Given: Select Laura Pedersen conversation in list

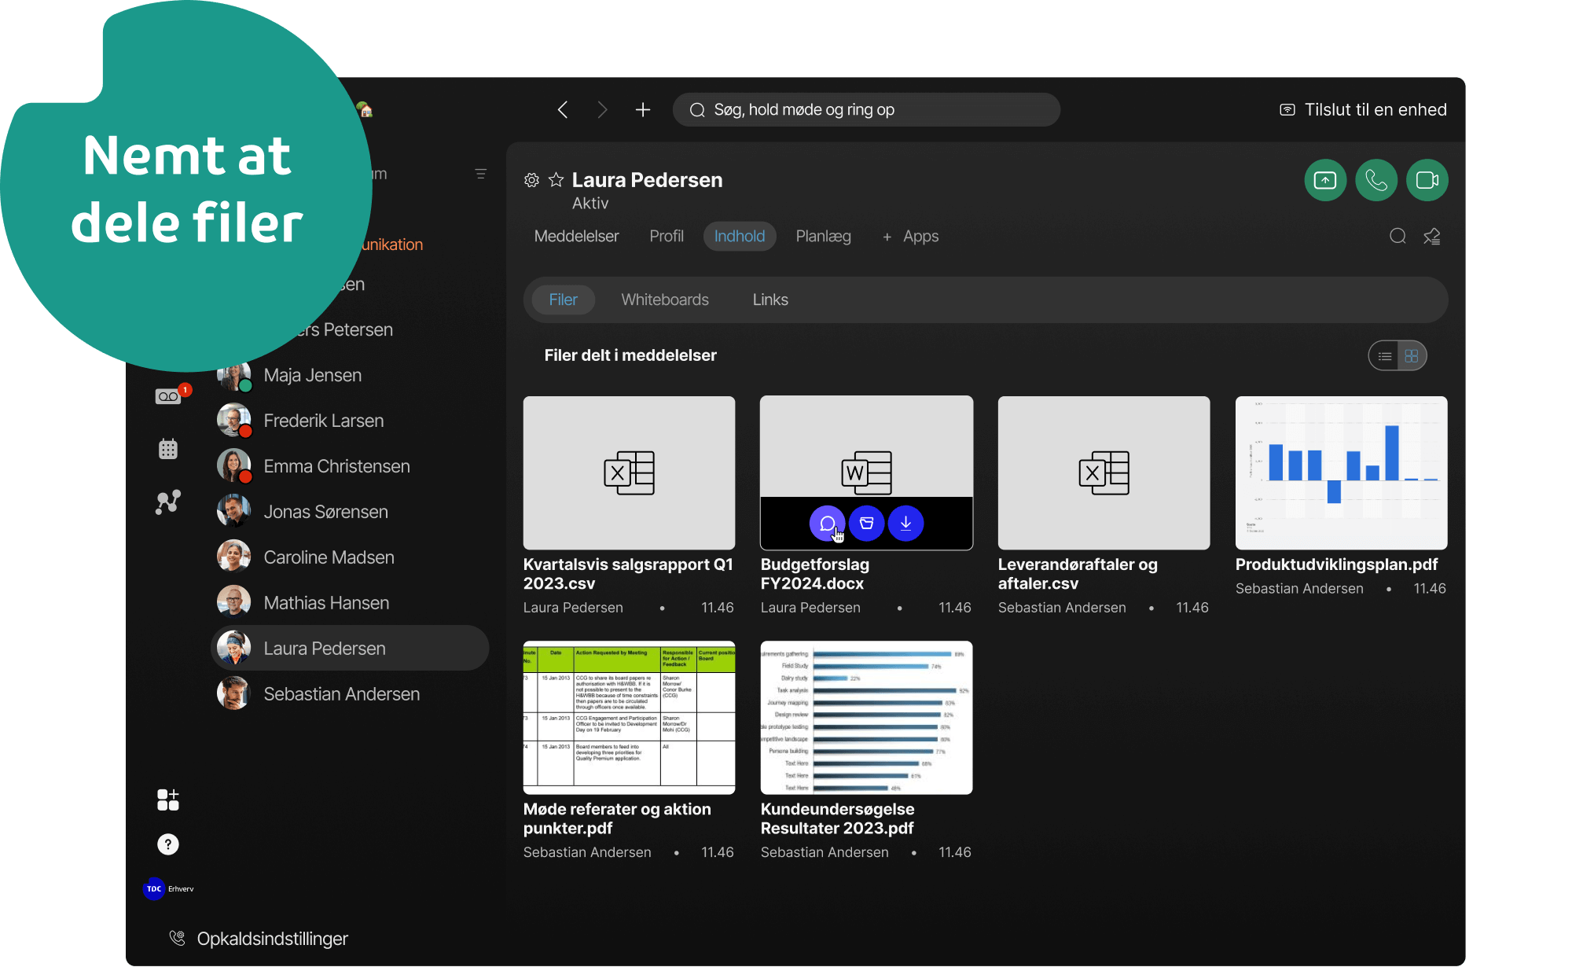Looking at the screenshot, I should [350, 649].
